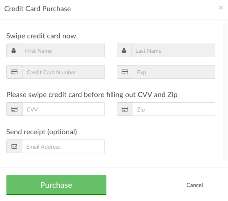Click the card icon beside Exp field
Viewport: 228px width, 201px height.
[125, 72]
